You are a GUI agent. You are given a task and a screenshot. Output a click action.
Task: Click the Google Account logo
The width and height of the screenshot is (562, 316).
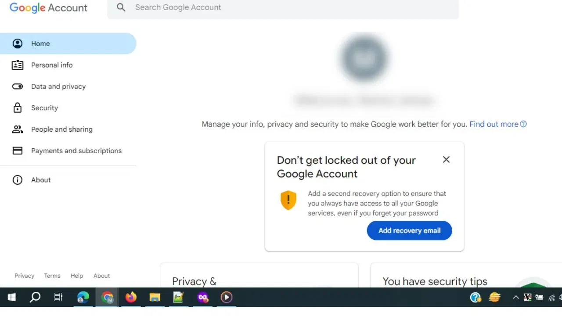tap(48, 8)
